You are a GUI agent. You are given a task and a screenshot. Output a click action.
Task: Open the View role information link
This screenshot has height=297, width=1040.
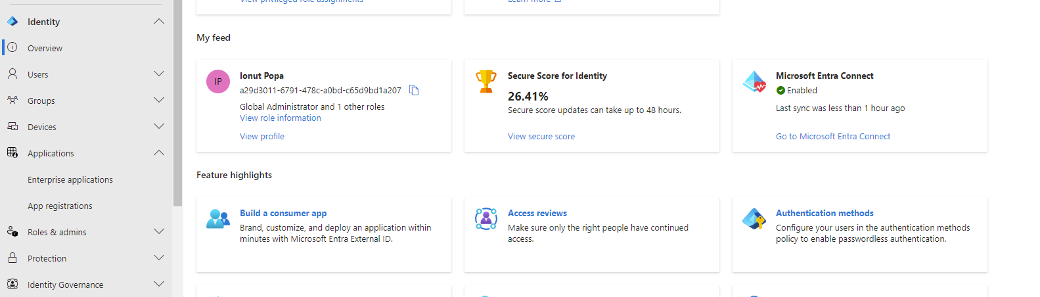[281, 118]
